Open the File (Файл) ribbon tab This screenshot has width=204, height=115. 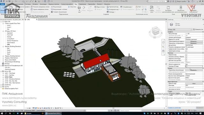[2, 4]
